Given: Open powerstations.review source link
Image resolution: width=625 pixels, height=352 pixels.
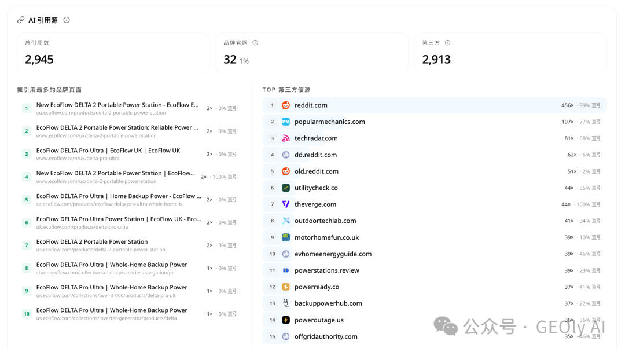Looking at the screenshot, I should click(327, 270).
